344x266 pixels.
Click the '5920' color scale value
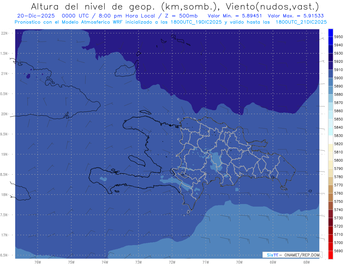tap(339, 61)
